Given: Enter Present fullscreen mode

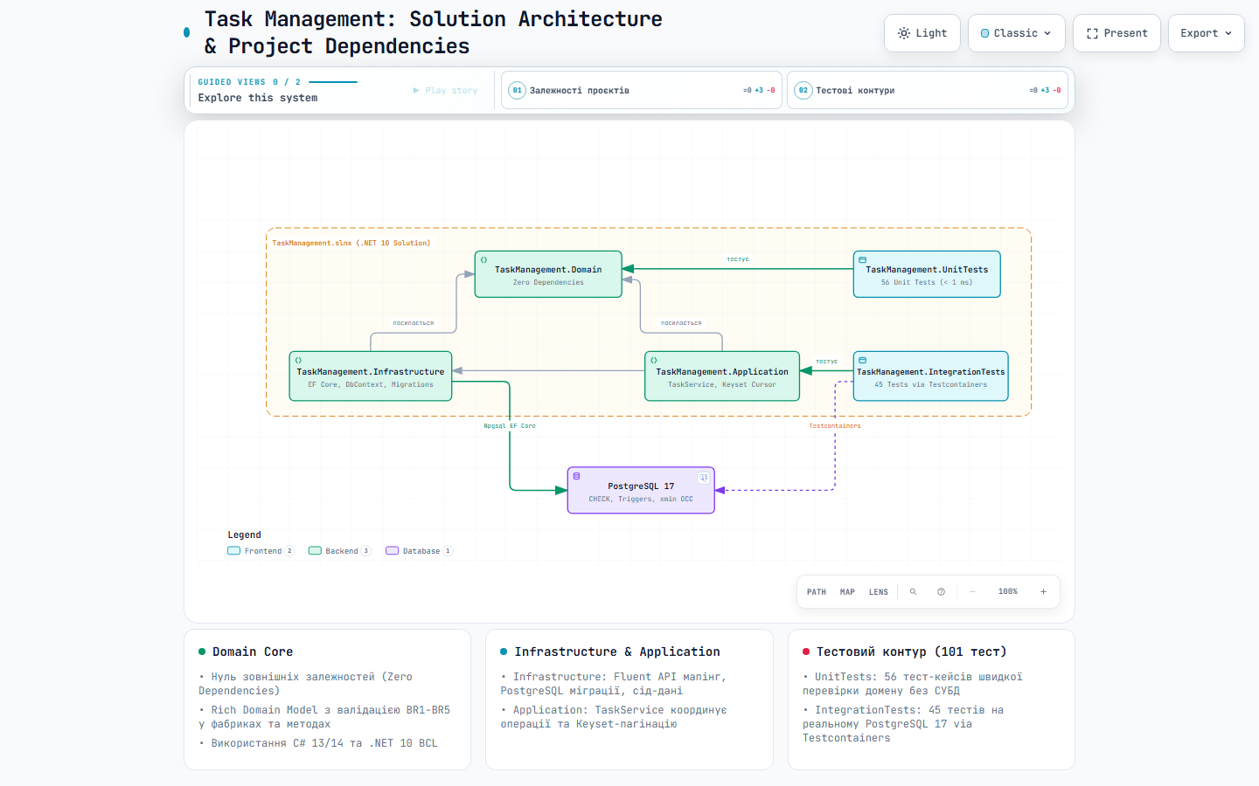Looking at the screenshot, I should (1116, 33).
